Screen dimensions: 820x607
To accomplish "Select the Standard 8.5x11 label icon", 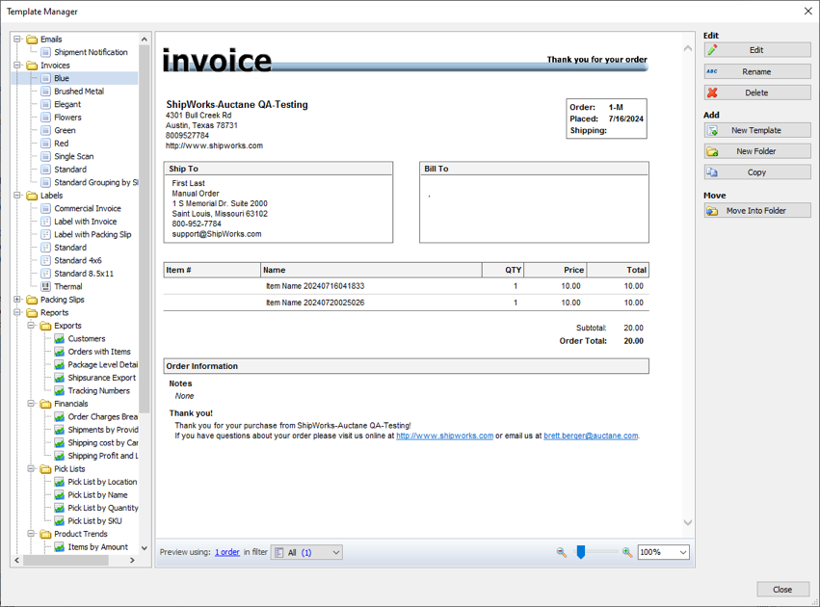I will pos(46,274).
